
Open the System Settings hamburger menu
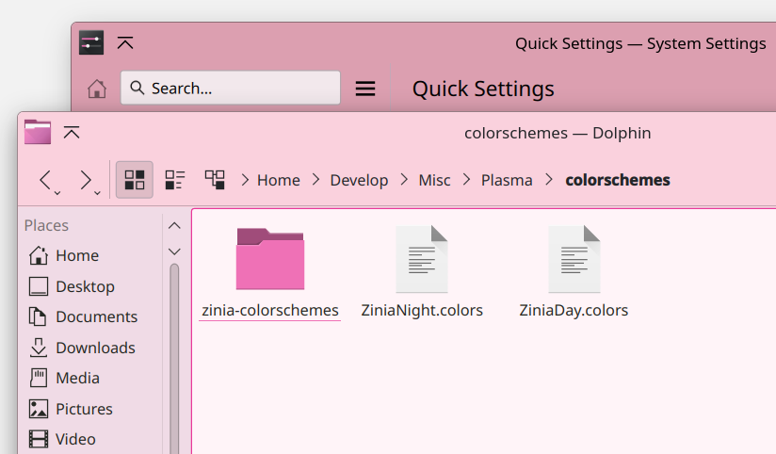click(365, 89)
